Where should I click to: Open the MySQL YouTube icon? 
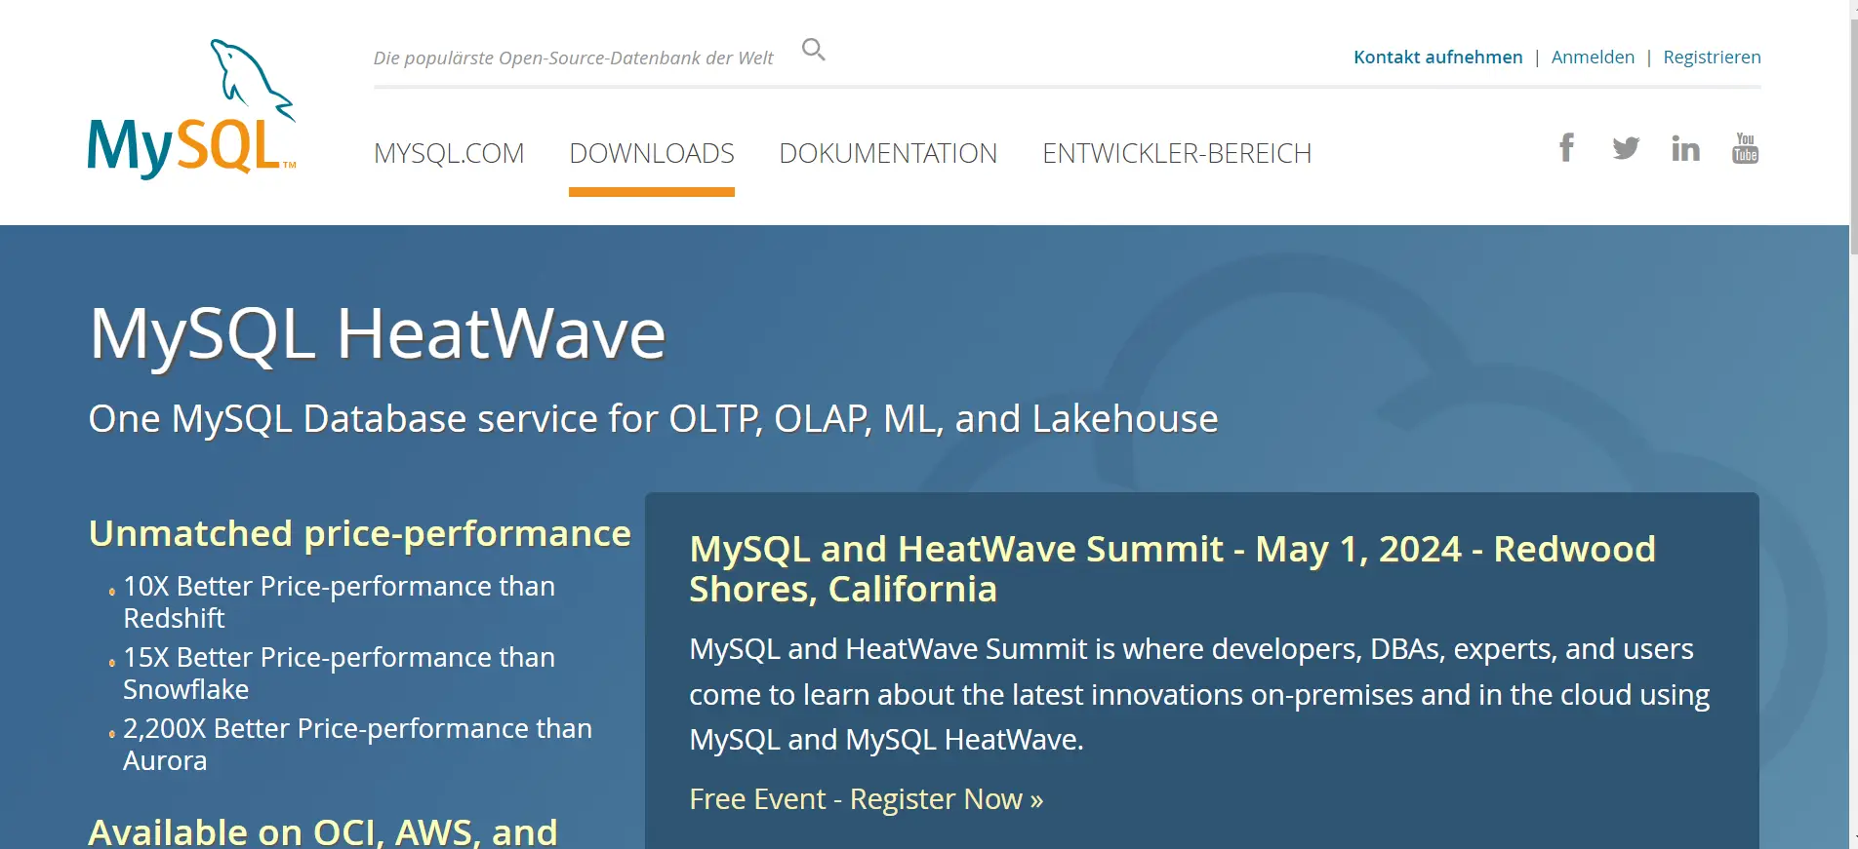click(1745, 148)
